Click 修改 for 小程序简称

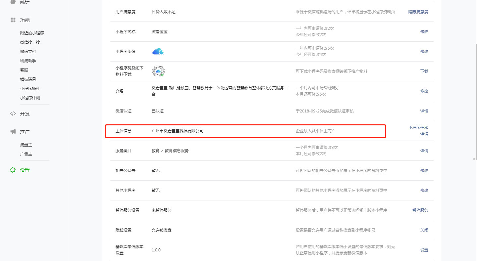[424, 32]
